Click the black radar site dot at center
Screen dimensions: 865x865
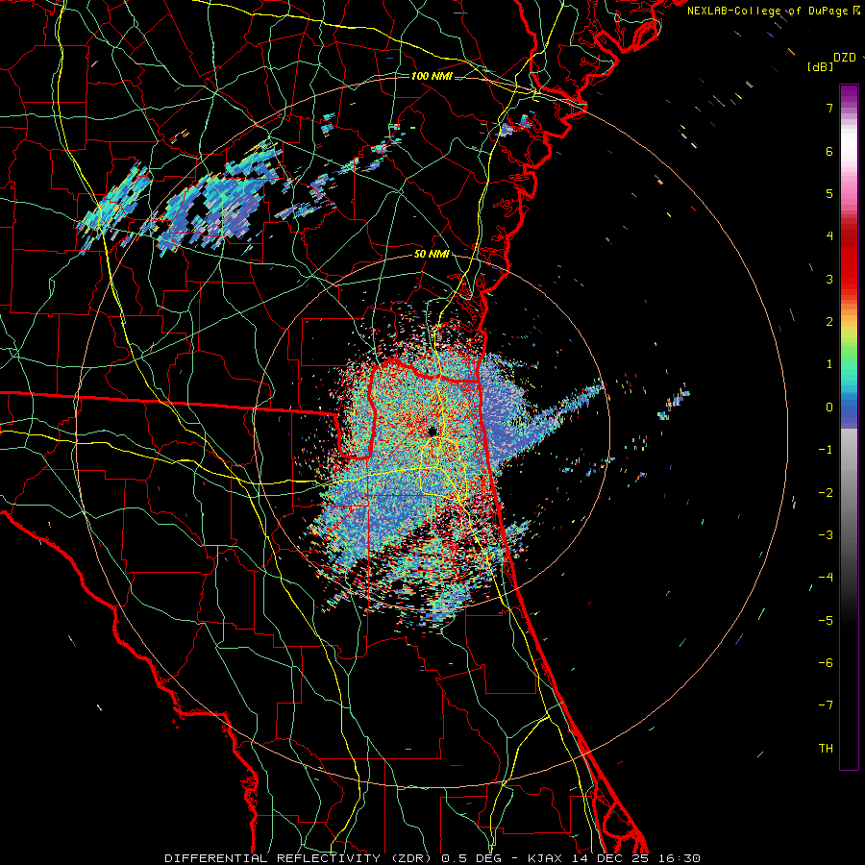click(x=432, y=431)
